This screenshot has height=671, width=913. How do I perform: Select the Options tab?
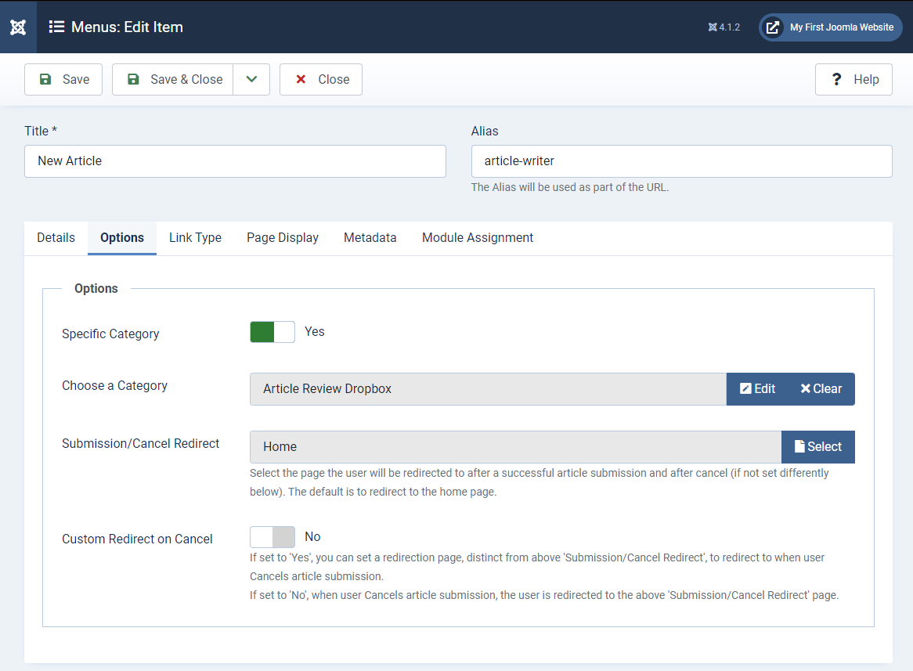point(122,238)
